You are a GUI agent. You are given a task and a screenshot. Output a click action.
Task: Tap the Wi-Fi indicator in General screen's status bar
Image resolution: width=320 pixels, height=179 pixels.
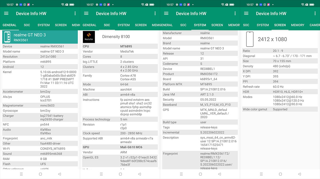pos(63,5)
